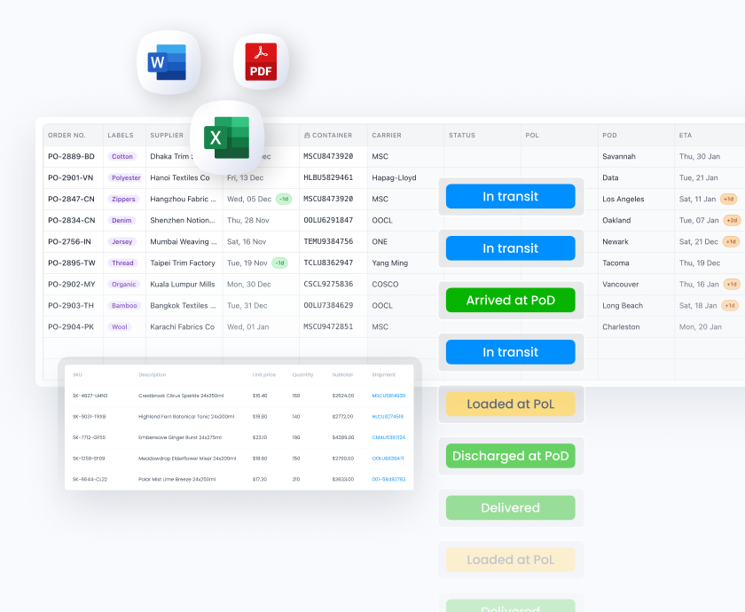Click the +1d delay badge beside Sat, 11 Jan

[x=729, y=199]
